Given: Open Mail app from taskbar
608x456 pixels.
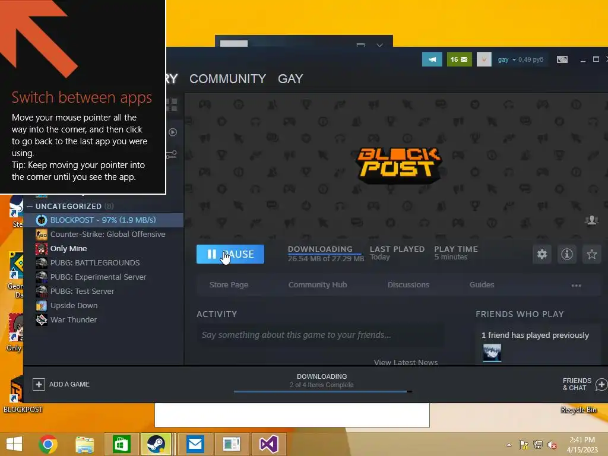Looking at the screenshot, I should [195, 444].
